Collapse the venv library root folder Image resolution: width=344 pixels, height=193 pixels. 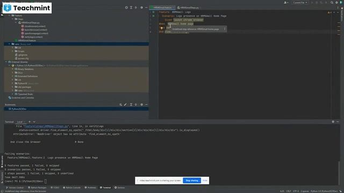(x=10, y=44)
